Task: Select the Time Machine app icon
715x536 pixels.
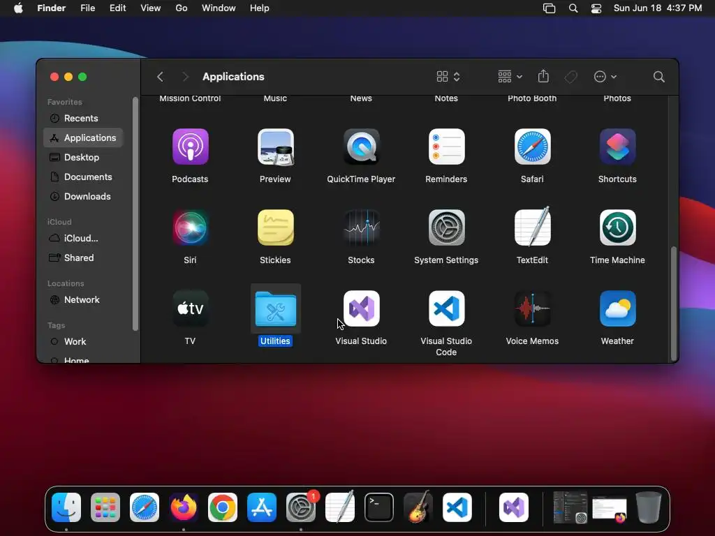Action: (x=617, y=228)
